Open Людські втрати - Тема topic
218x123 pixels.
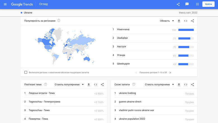tap(42, 93)
